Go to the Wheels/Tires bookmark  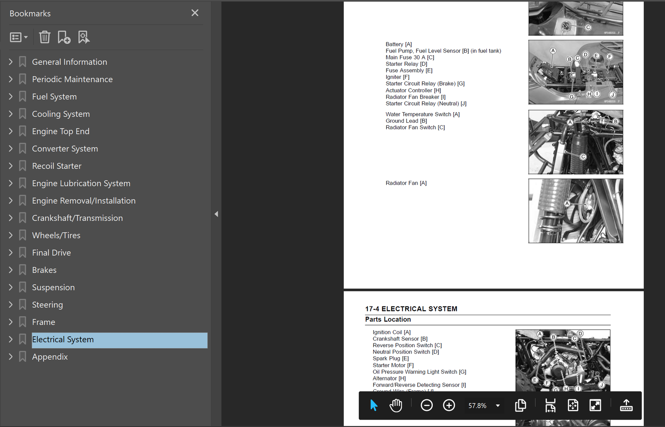point(56,235)
